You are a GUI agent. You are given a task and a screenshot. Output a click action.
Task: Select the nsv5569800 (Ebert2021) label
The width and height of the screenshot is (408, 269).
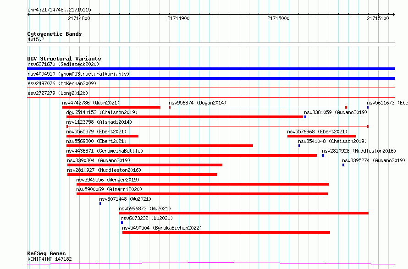coord(96,141)
